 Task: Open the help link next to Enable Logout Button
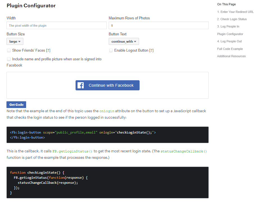pyautogui.click(x=151, y=50)
